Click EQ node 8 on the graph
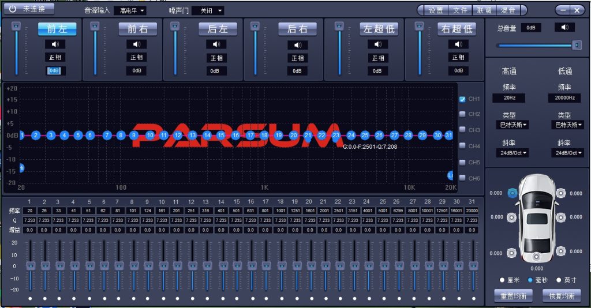The height and width of the screenshot is (308, 591). click(x=121, y=135)
